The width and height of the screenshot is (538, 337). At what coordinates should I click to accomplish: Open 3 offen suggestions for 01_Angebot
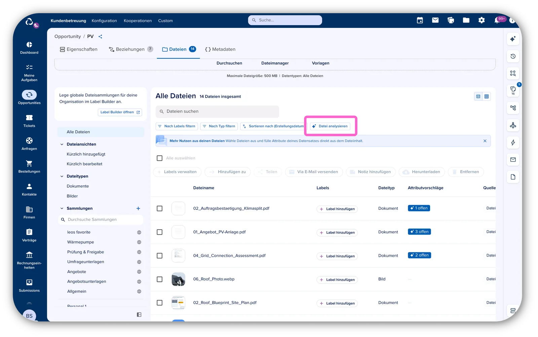(419, 232)
